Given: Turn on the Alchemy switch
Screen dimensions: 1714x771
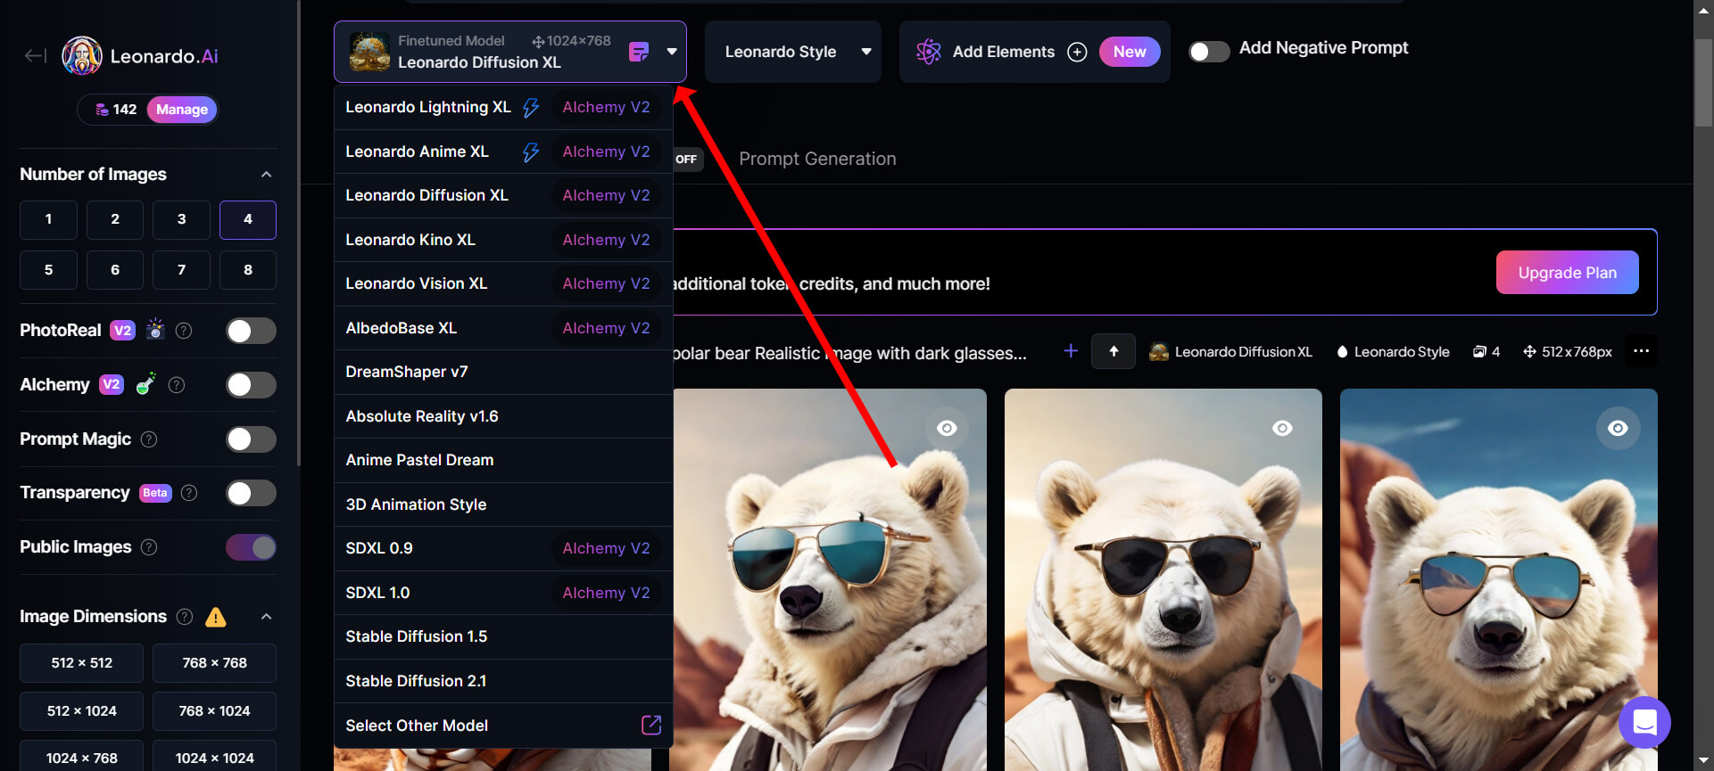Looking at the screenshot, I should tap(251, 385).
